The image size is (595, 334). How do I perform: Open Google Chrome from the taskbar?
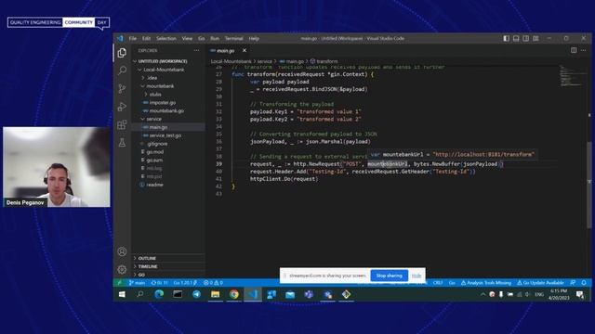234,294
